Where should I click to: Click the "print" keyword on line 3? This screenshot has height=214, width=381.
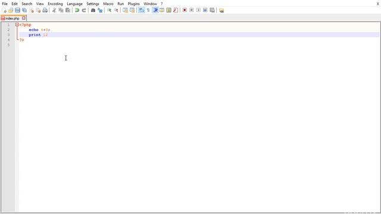(35, 35)
